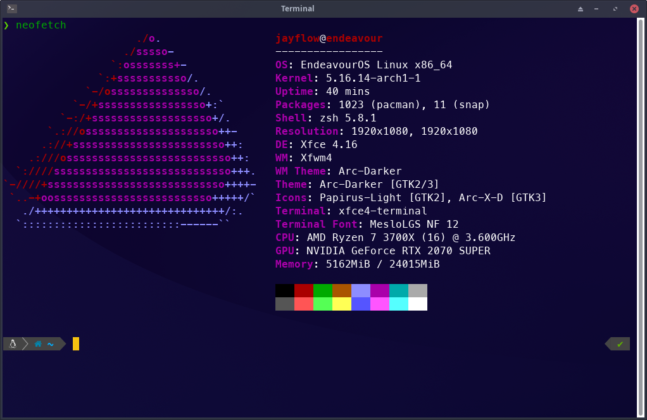647x420 pixels.
Task: Click the WM Theme value "Arc-Darker"
Action: coord(370,171)
